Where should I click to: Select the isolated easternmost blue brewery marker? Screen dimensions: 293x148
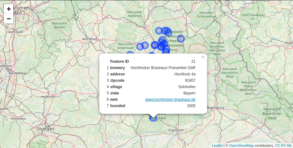(181, 39)
